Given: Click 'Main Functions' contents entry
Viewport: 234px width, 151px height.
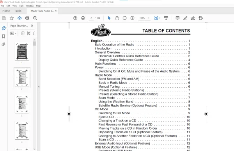Looking at the screenshot, I should click(x=105, y=64).
